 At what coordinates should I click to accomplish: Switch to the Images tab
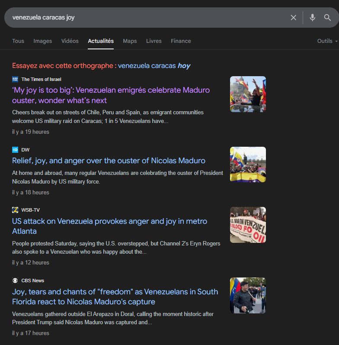[x=43, y=41]
